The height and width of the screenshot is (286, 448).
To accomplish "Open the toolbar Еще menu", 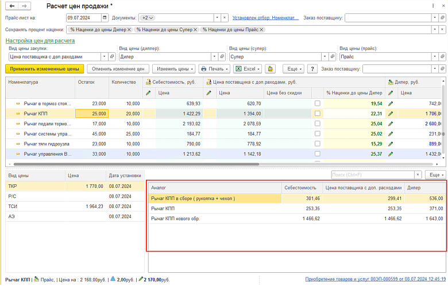I will pos(293,69).
